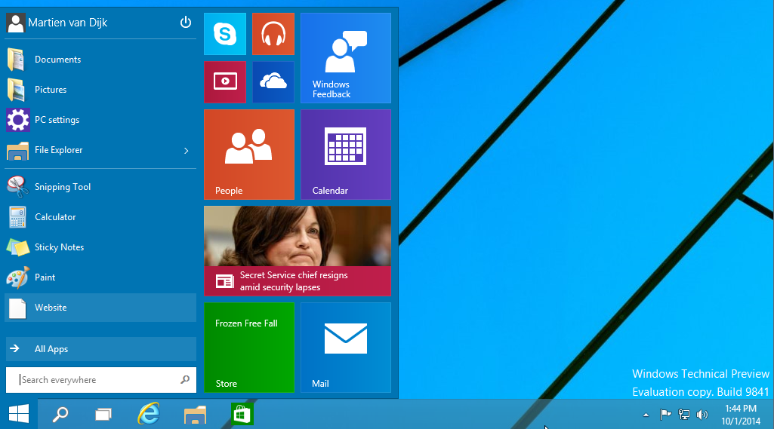
Task: Open the Skype tile
Action: (224, 34)
